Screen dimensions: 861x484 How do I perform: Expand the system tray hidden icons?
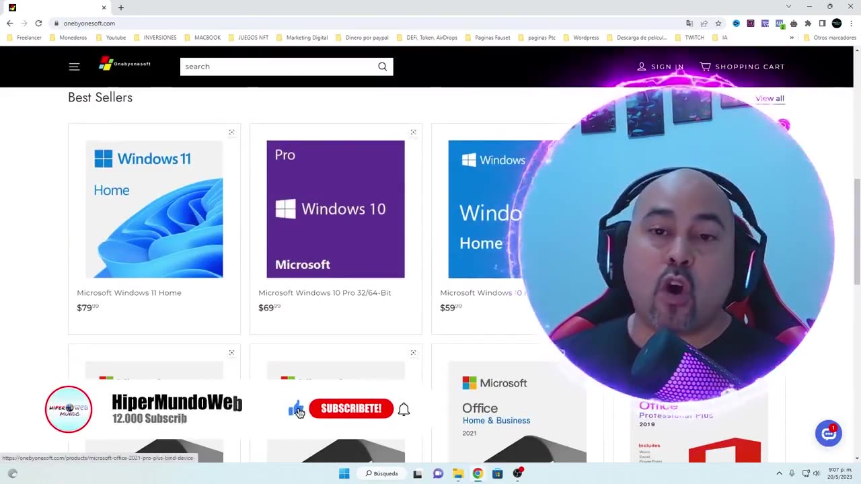779,473
